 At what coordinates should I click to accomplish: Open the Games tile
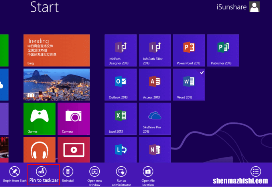tap(39, 119)
